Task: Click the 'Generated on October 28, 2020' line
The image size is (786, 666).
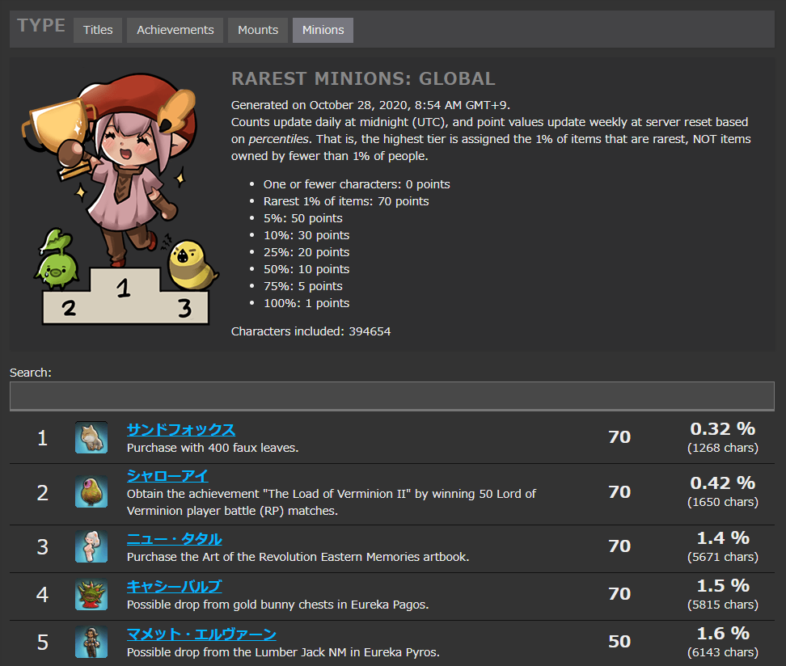Action: (x=370, y=105)
